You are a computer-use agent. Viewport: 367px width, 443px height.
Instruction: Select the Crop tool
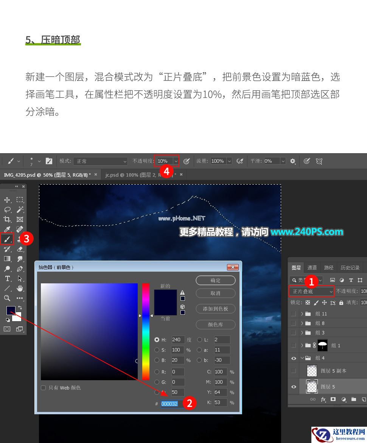(x=8, y=219)
